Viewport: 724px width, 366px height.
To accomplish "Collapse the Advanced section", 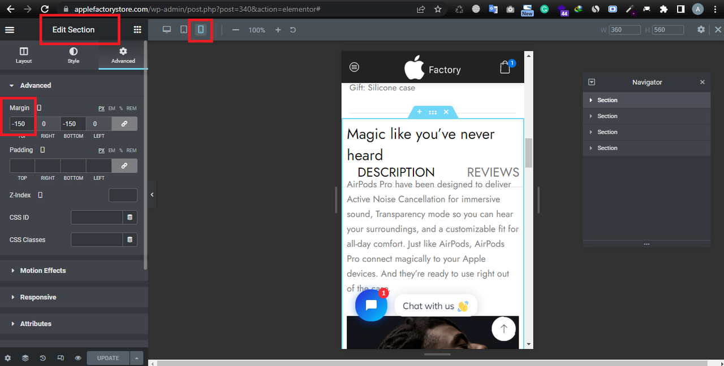I will tap(74, 85).
